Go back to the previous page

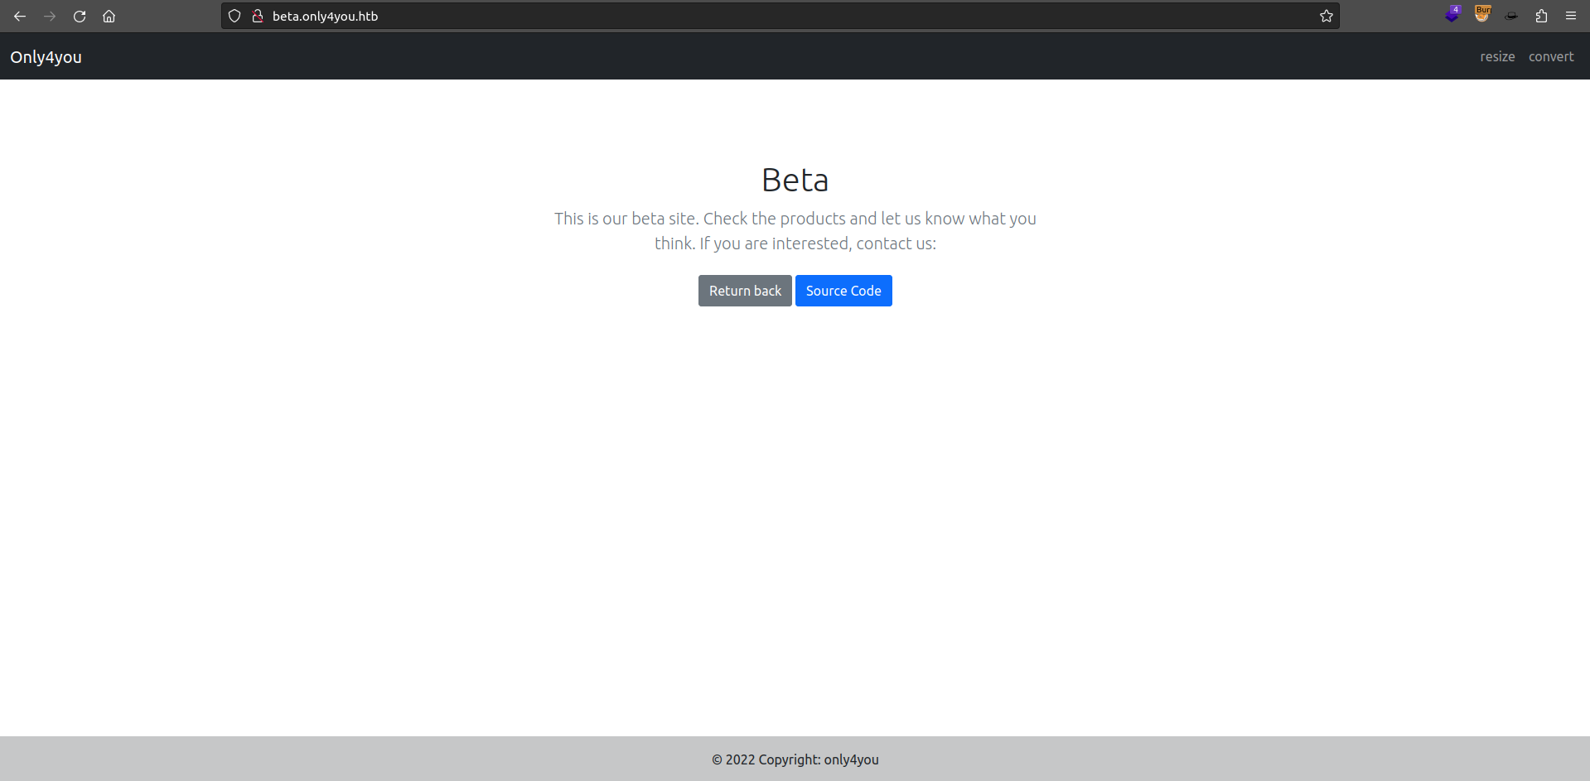coord(20,17)
